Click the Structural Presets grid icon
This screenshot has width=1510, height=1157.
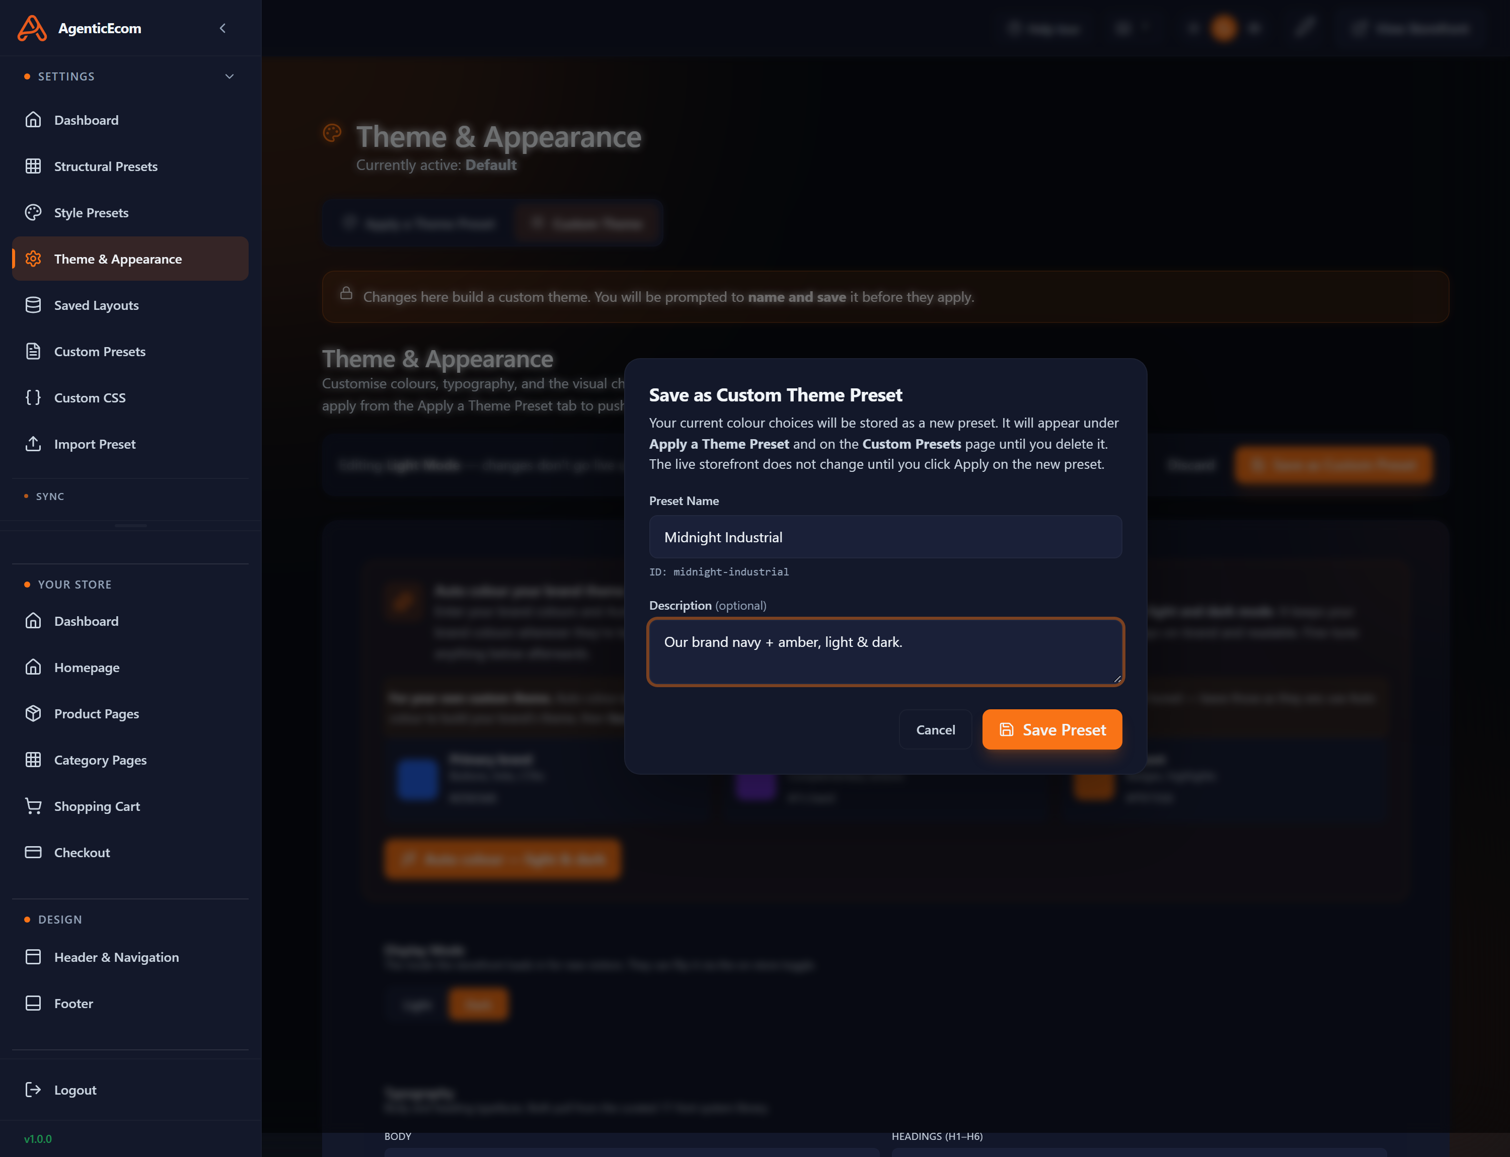(x=33, y=166)
